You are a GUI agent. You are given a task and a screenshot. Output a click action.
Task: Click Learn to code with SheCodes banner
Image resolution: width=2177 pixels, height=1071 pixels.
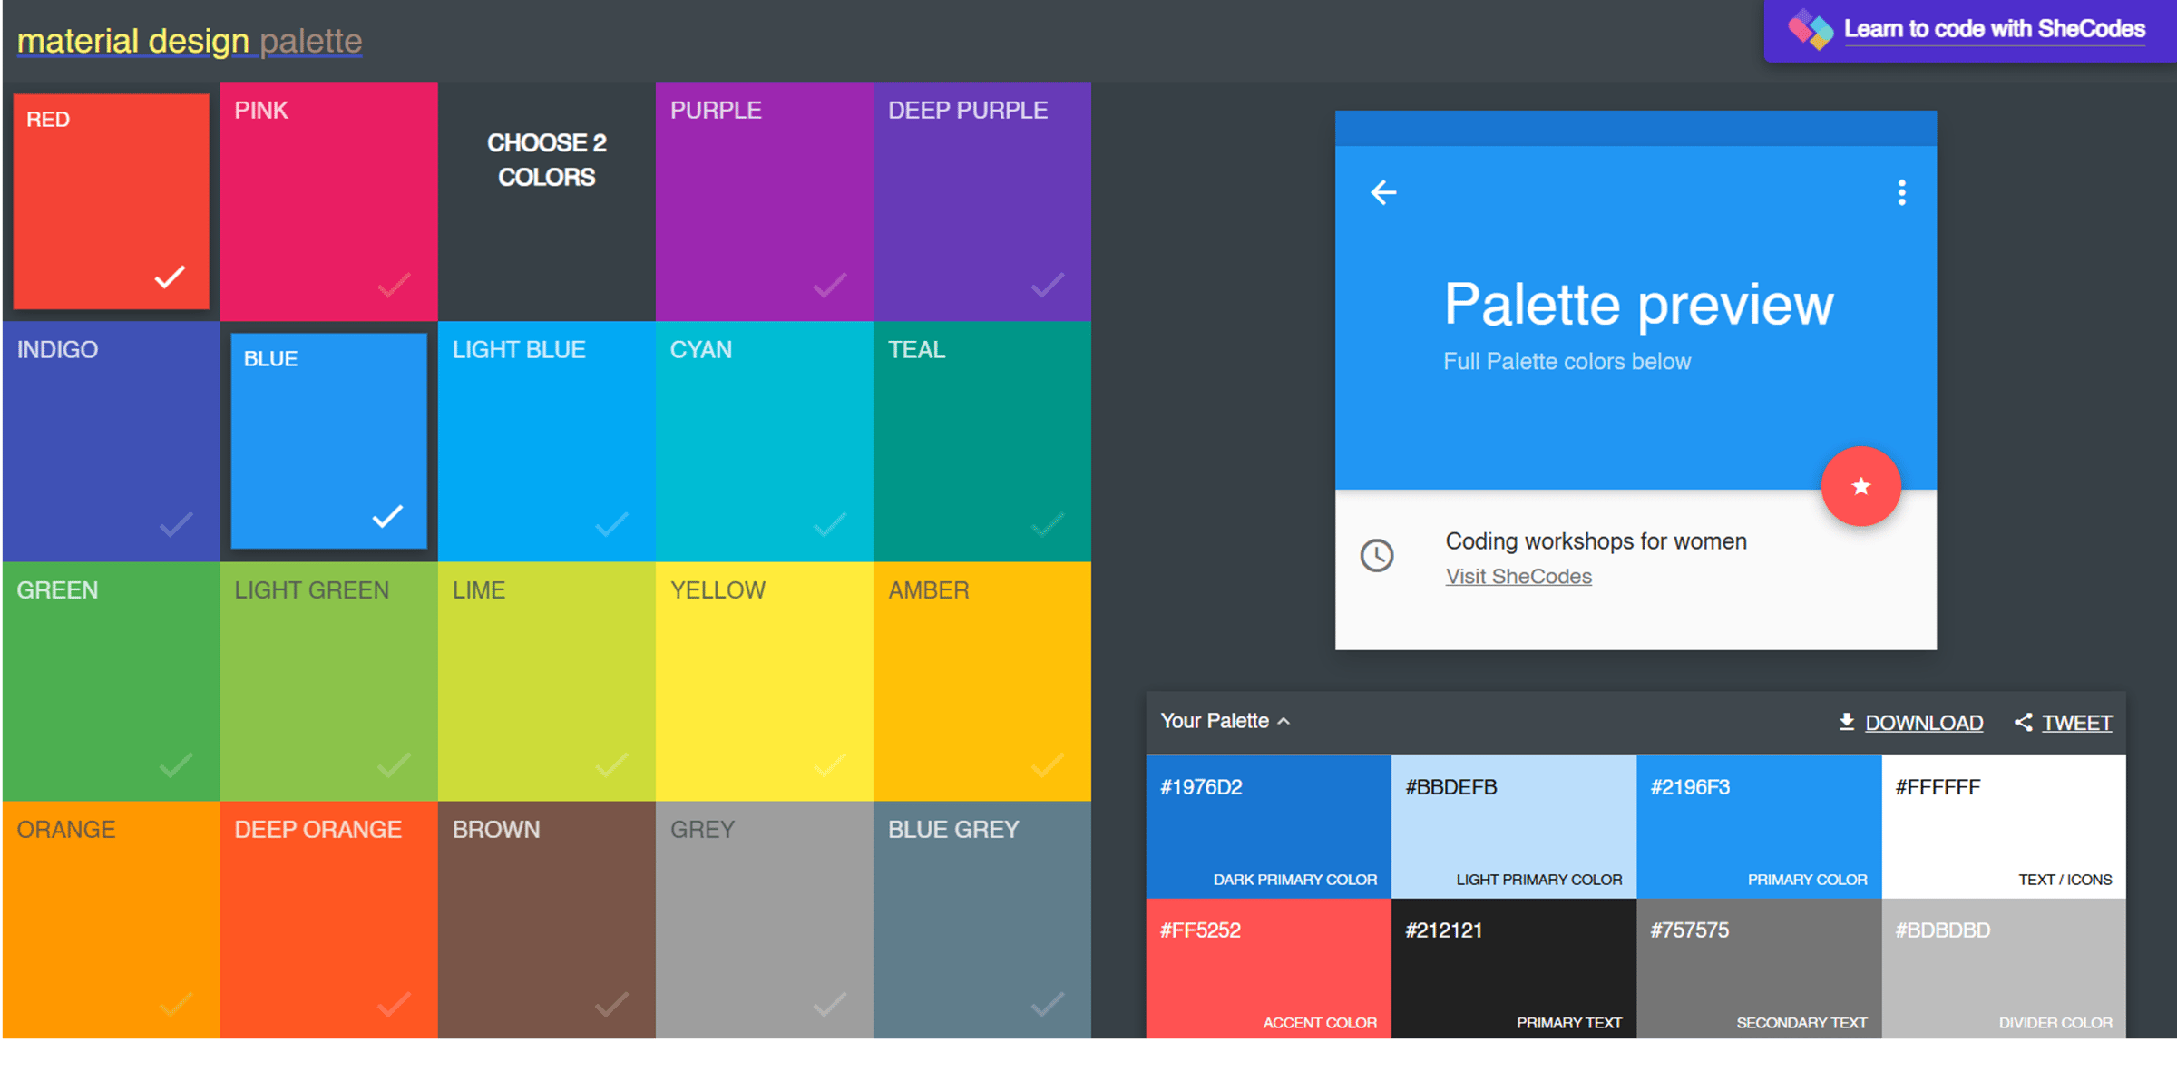tap(1994, 29)
